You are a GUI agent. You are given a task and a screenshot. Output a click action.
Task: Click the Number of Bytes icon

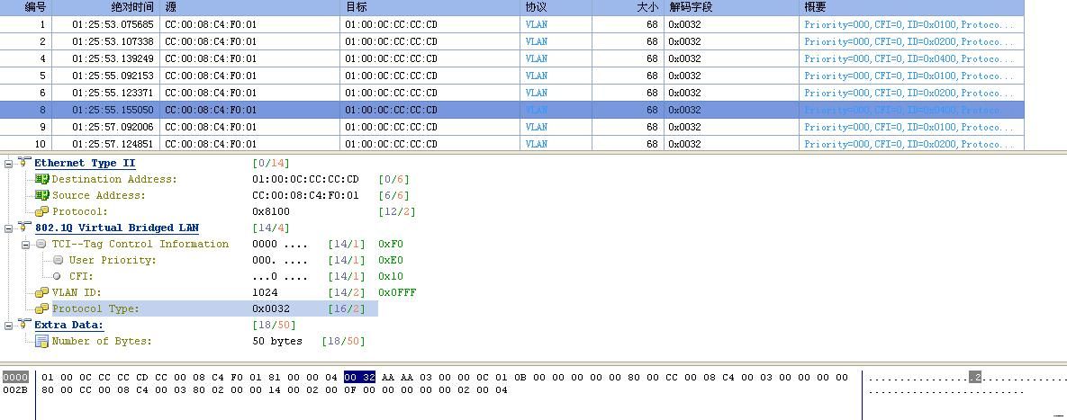coord(41,342)
